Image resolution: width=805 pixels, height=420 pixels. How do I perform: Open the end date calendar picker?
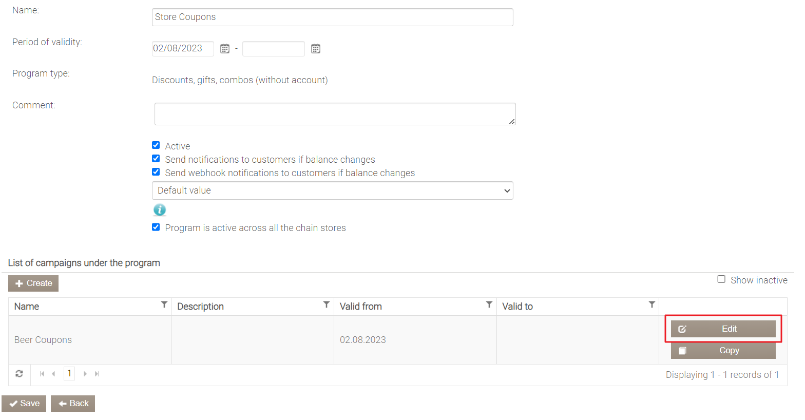click(x=316, y=49)
